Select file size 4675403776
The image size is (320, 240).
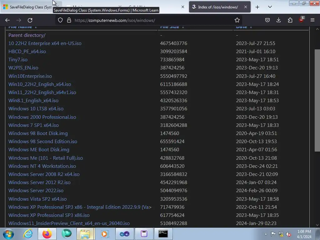tap(173, 43)
